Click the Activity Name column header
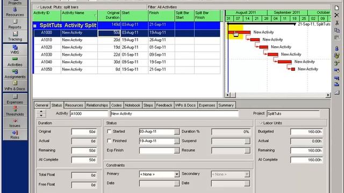Viewport: 344px width, 193px height. 79,16
